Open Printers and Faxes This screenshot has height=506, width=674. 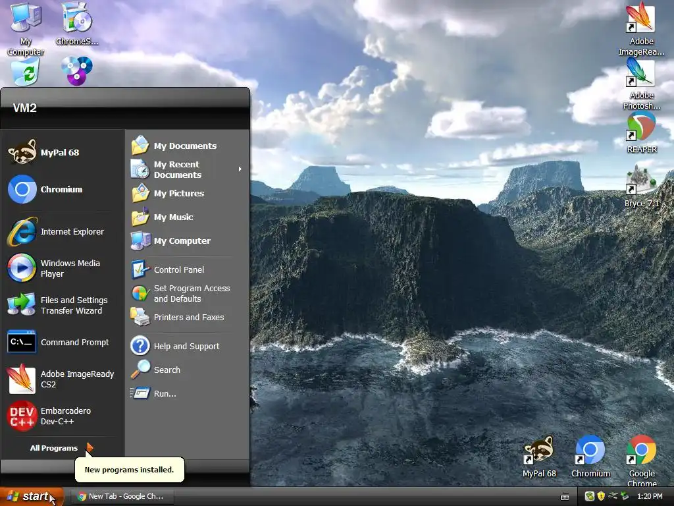click(x=186, y=317)
